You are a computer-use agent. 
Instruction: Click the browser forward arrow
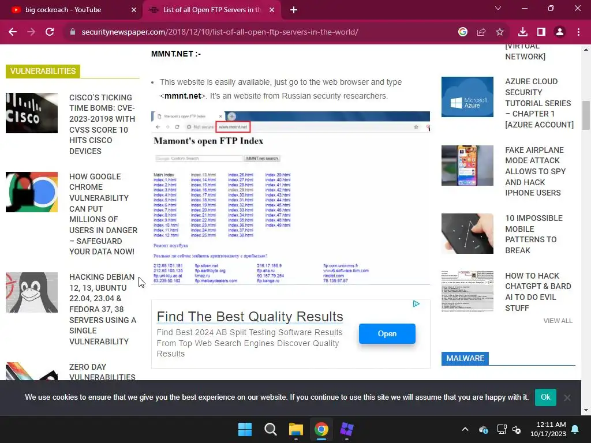point(31,32)
